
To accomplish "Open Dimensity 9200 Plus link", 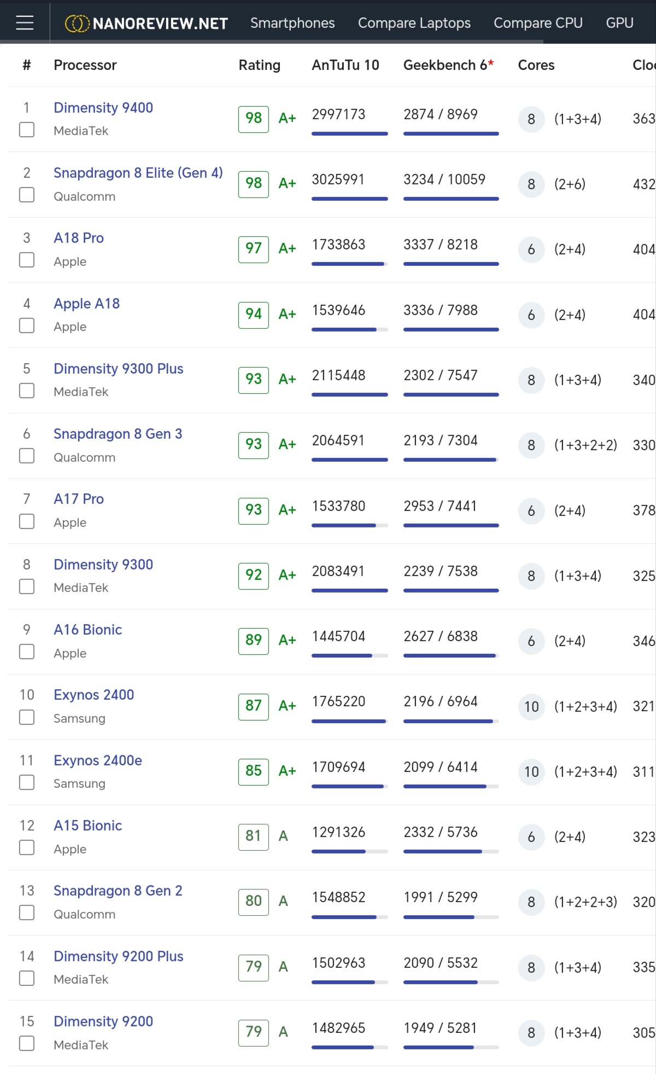I will point(119,956).
